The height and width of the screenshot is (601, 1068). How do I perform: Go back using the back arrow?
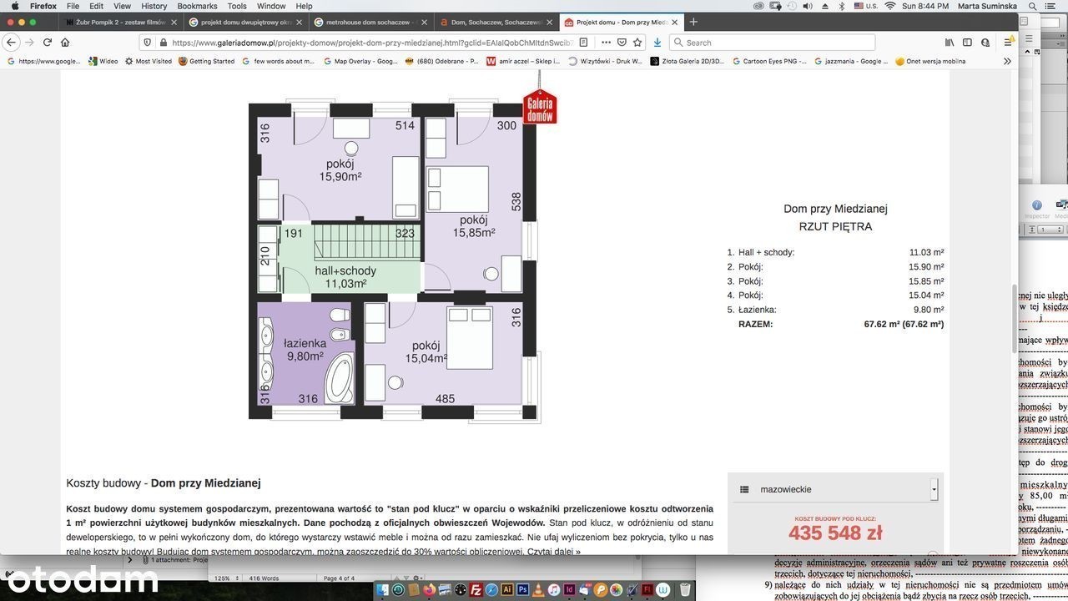click(12, 43)
